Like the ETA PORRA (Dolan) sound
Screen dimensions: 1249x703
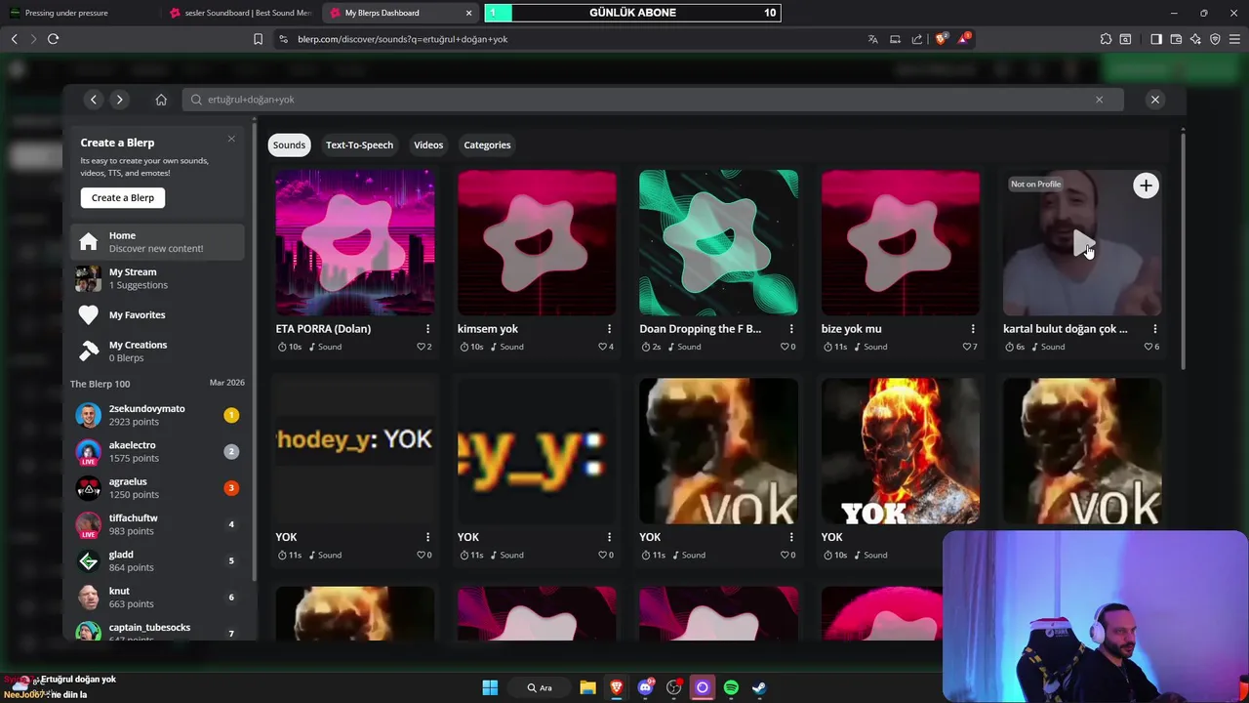[x=423, y=347]
